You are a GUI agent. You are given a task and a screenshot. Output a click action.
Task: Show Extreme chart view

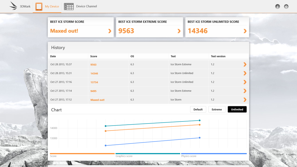point(217,109)
